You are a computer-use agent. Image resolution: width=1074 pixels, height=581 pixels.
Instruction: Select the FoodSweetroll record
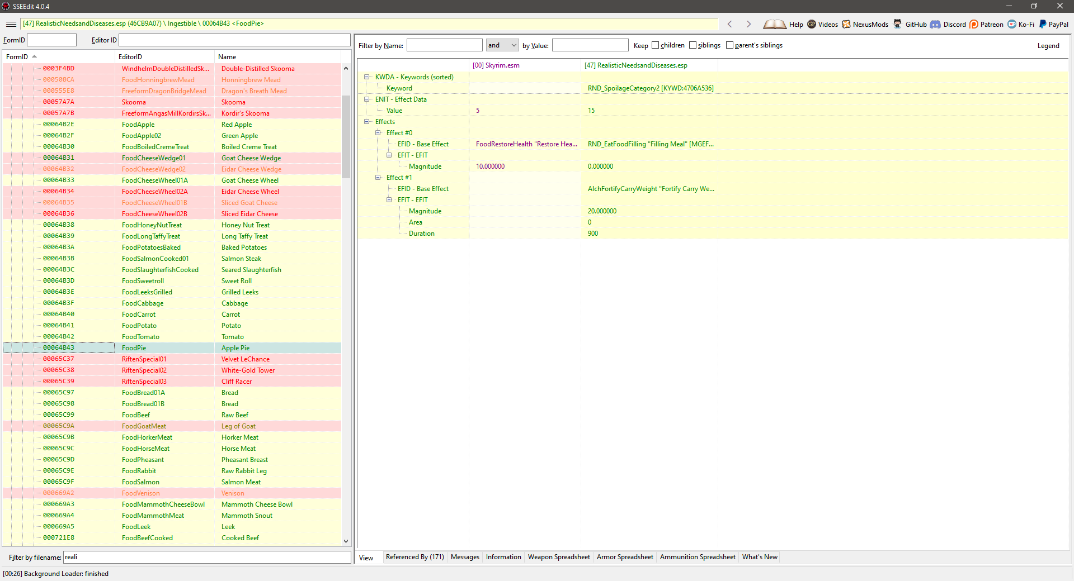pos(172,281)
